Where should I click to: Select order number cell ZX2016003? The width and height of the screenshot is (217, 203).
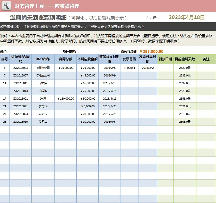pos(21,68)
